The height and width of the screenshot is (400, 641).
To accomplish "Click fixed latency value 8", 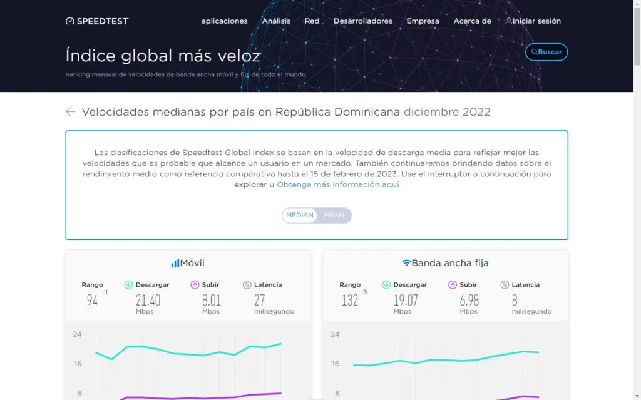I will [515, 301].
